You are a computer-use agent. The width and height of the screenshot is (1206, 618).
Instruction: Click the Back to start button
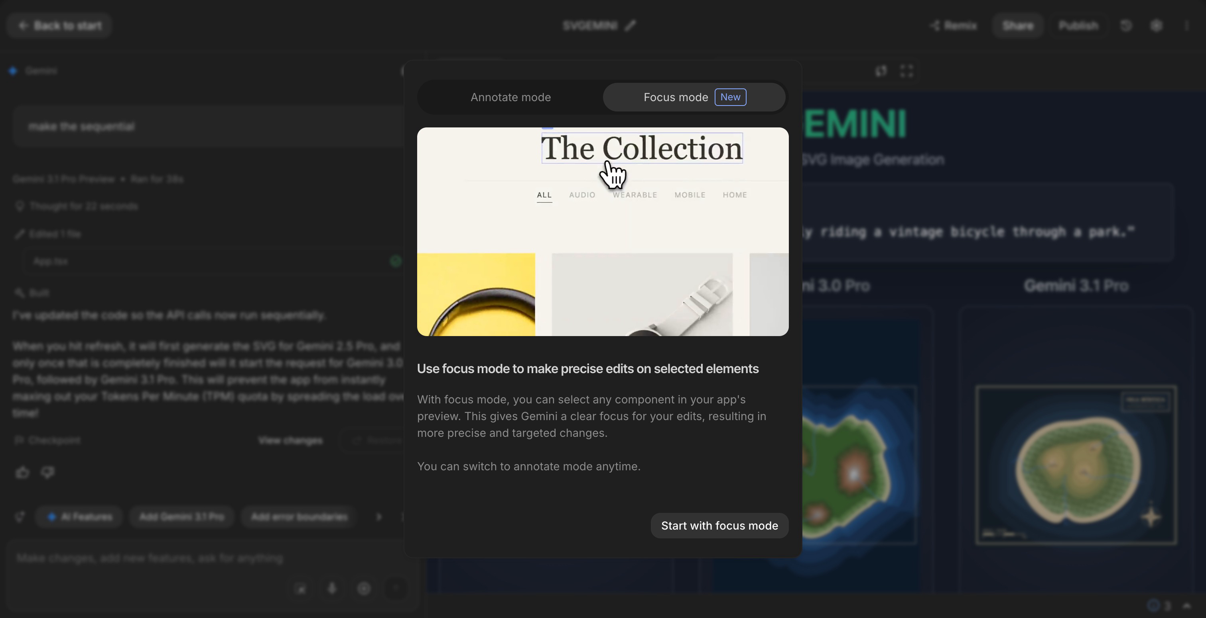pos(59,25)
